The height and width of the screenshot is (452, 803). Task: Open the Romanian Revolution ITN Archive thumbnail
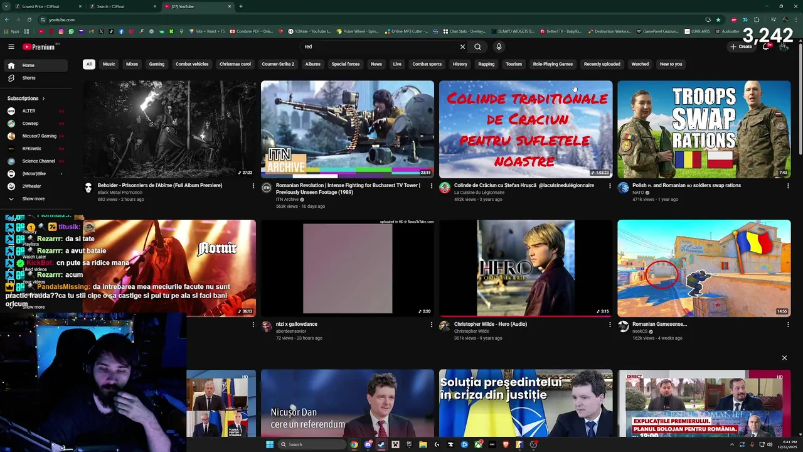[348, 129]
